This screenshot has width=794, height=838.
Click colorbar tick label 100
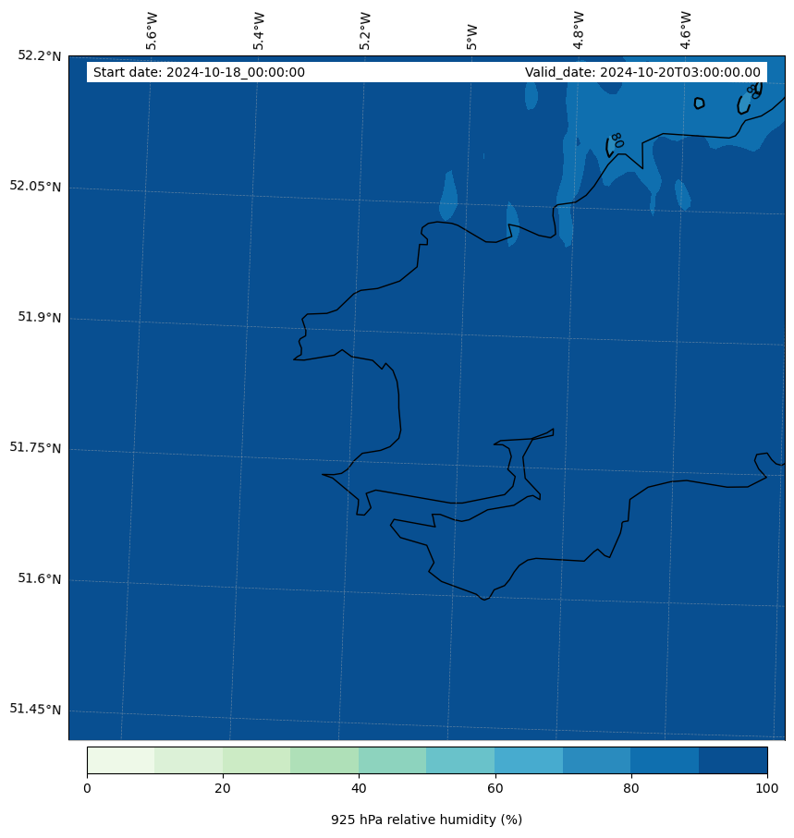(766, 788)
